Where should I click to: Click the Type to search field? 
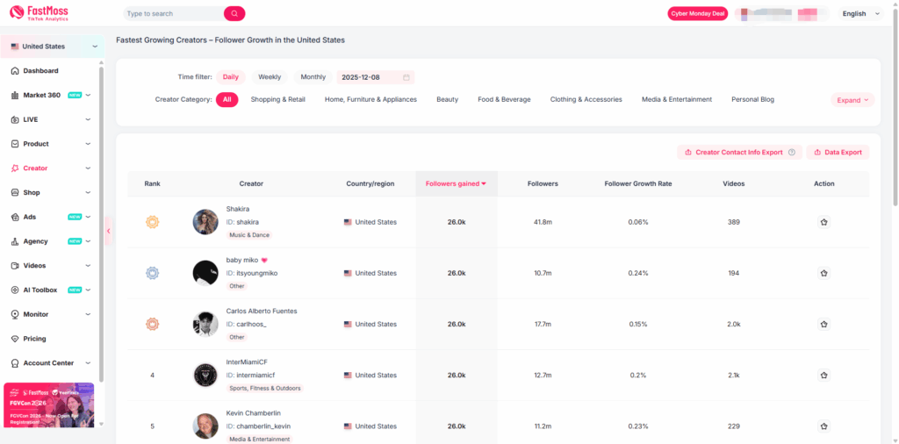[172, 14]
